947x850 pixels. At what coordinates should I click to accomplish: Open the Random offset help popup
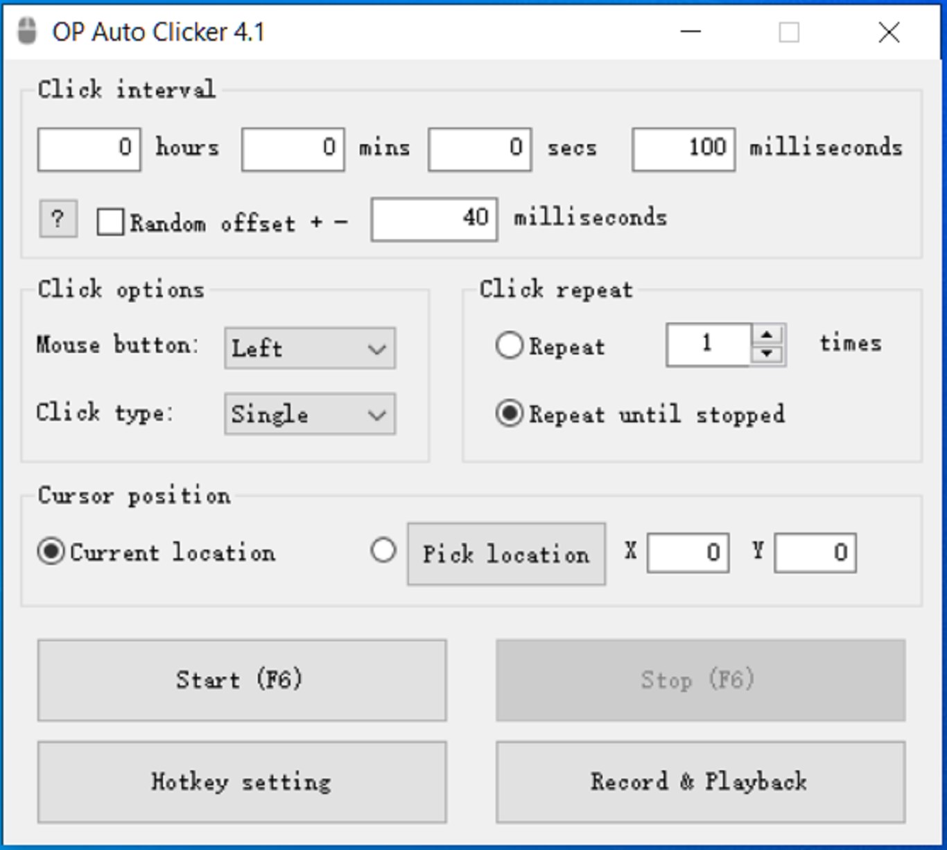pyautogui.click(x=57, y=219)
